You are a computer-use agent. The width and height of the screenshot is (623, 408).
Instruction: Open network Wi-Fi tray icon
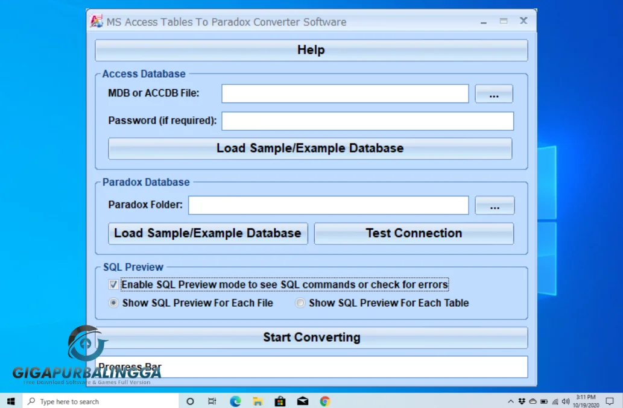(555, 401)
